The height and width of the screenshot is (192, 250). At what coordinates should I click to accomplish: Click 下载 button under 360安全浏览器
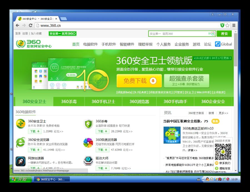pyautogui.click(x=35, y=150)
